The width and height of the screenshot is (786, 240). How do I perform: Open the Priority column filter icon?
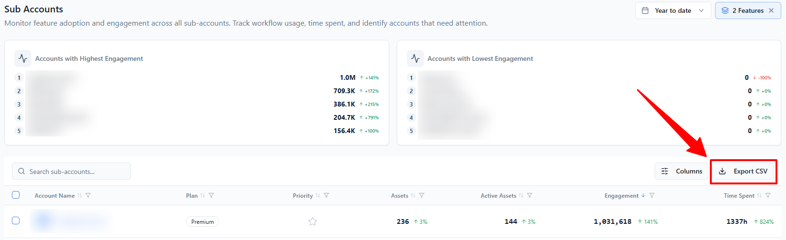(326, 195)
